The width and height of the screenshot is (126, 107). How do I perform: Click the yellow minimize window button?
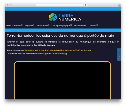click(x=9, y=5)
